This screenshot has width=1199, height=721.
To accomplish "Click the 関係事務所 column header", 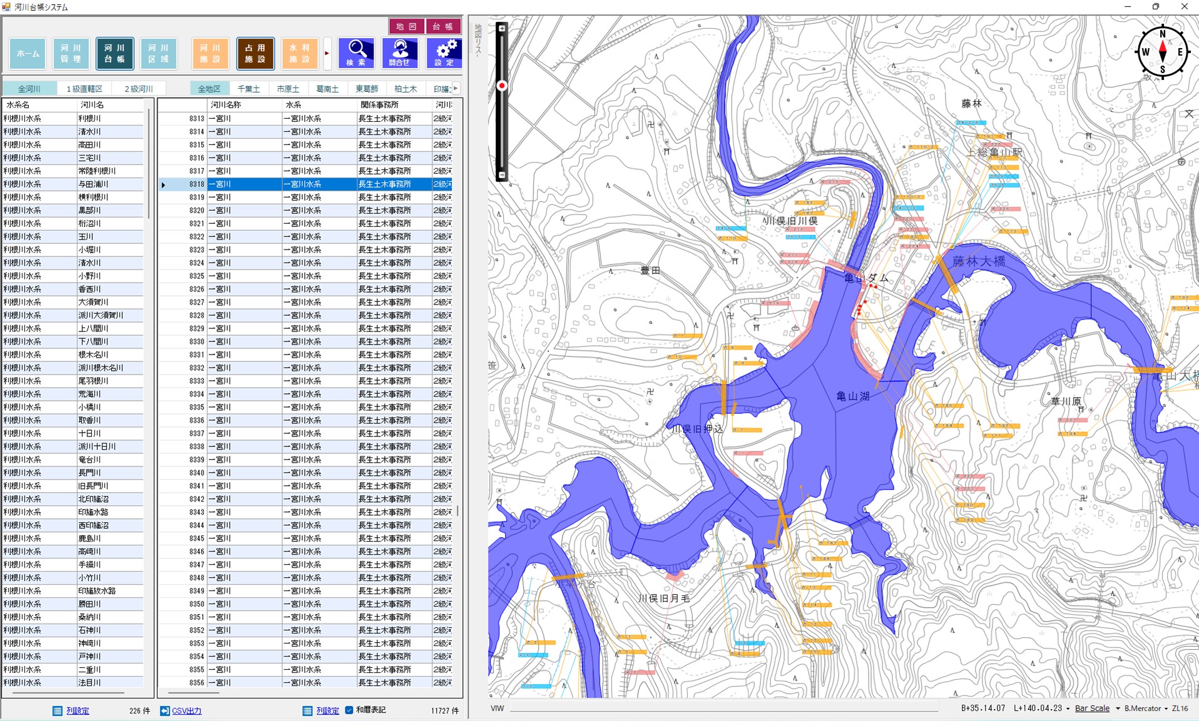I will 394,105.
